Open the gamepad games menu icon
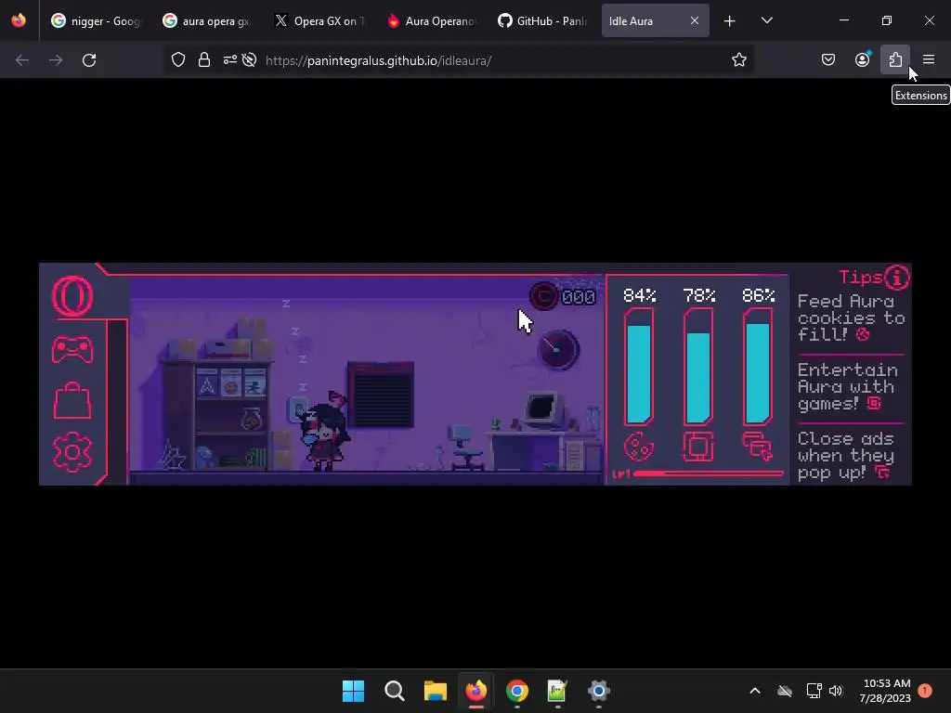Image resolution: width=951 pixels, height=713 pixels. pyautogui.click(x=72, y=349)
